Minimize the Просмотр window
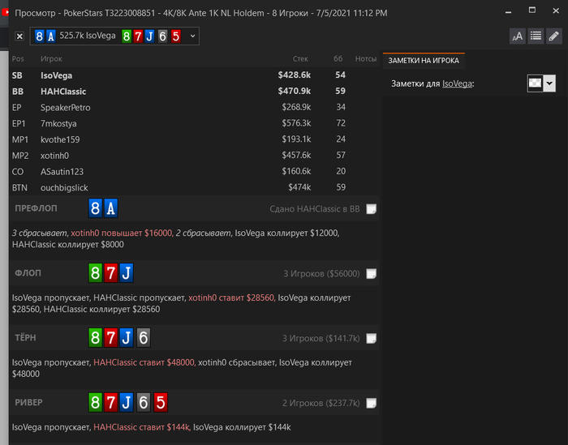Image resolution: width=568 pixels, height=445 pixels. (x=508, y=12)
